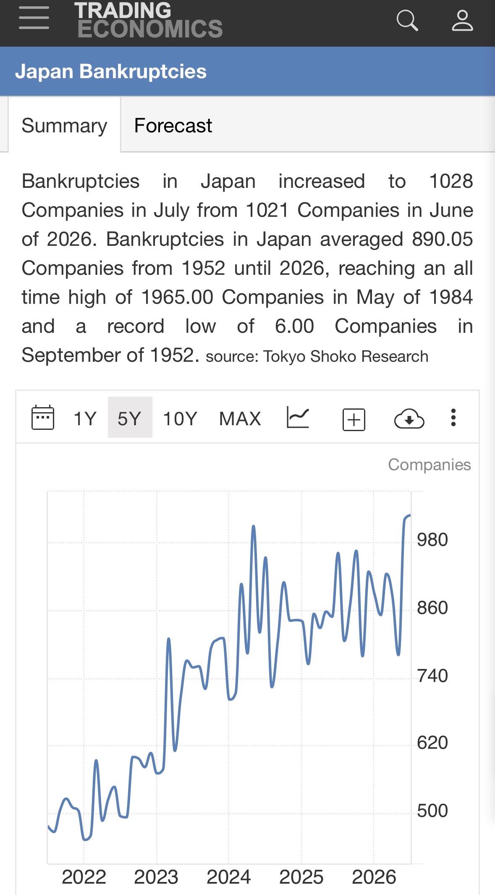Click the 2024 label on x-axis
Screen dimensions: 495x895
229,877
